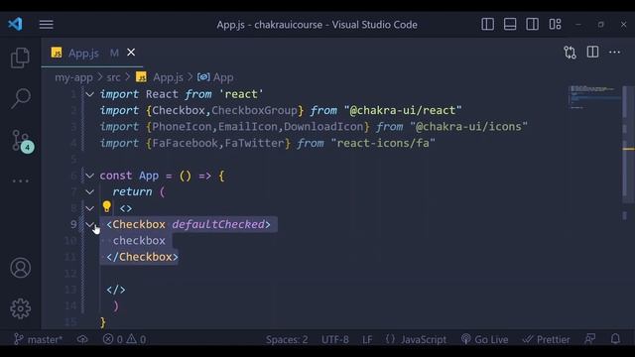Collapse the return statement fold chevron

click(x=90, y=191)
